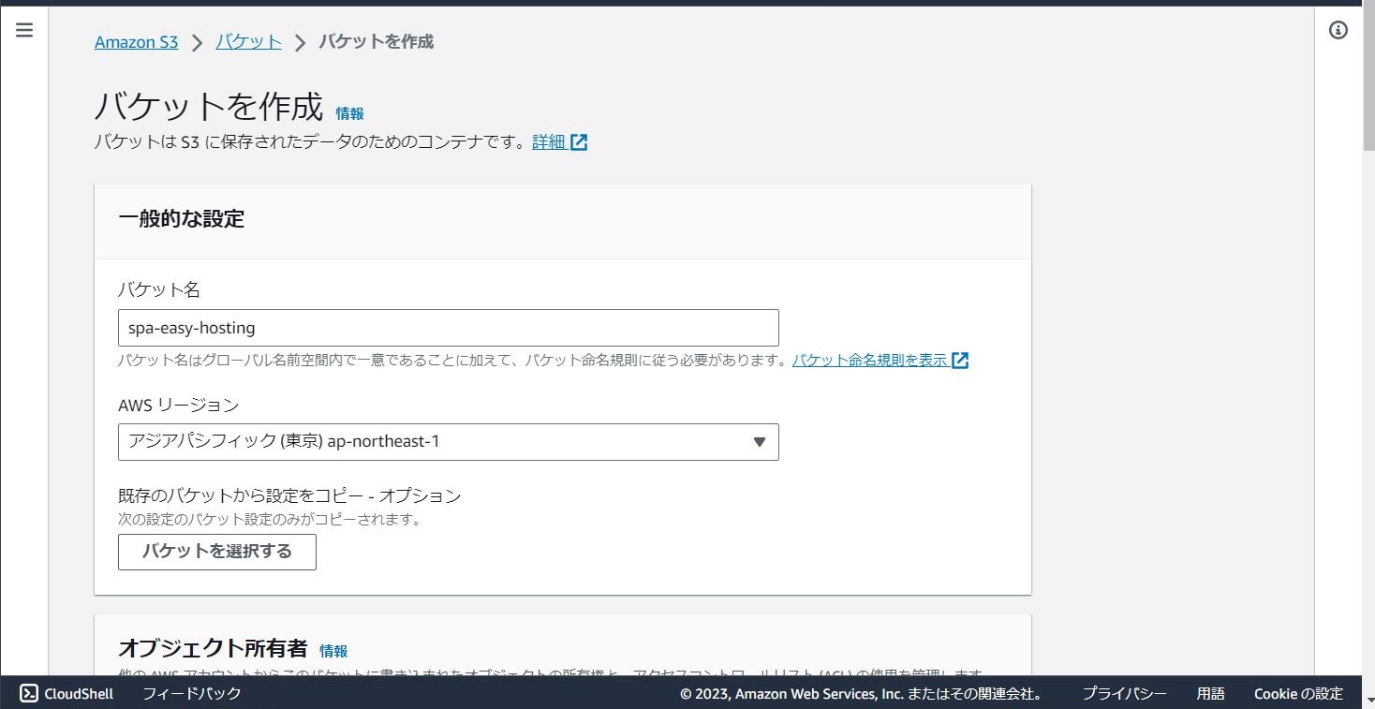Click the AWS リージョン label

(178, 406)
